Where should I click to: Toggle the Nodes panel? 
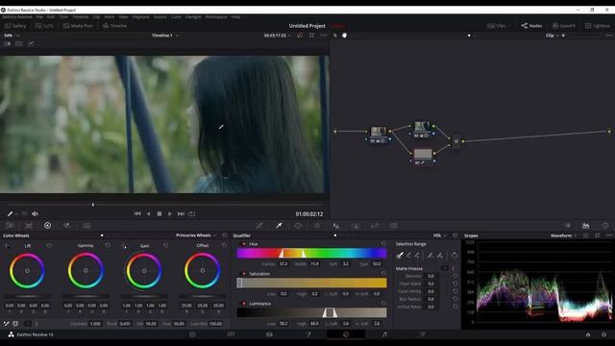tap(531, 26)
